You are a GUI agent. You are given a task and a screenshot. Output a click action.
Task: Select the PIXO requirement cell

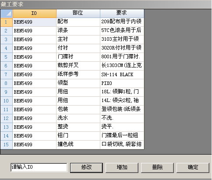click(122, 84)
